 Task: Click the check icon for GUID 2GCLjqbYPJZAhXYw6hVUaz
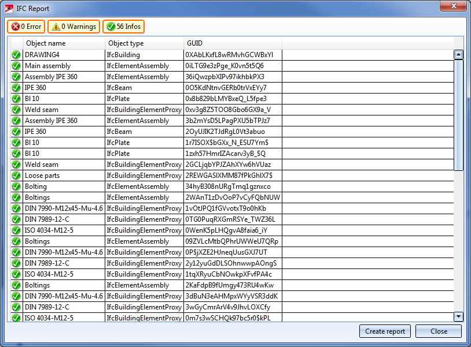(16, 165)
